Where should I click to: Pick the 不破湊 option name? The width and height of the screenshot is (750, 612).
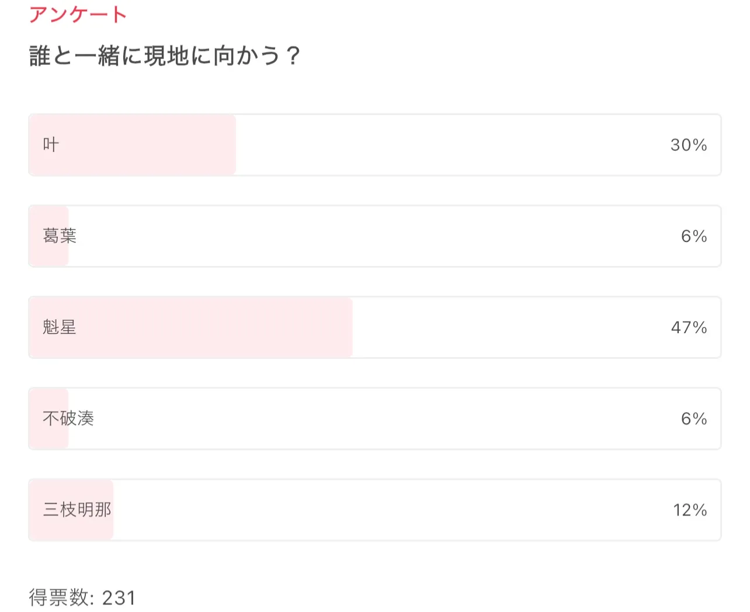click(68, 419)
